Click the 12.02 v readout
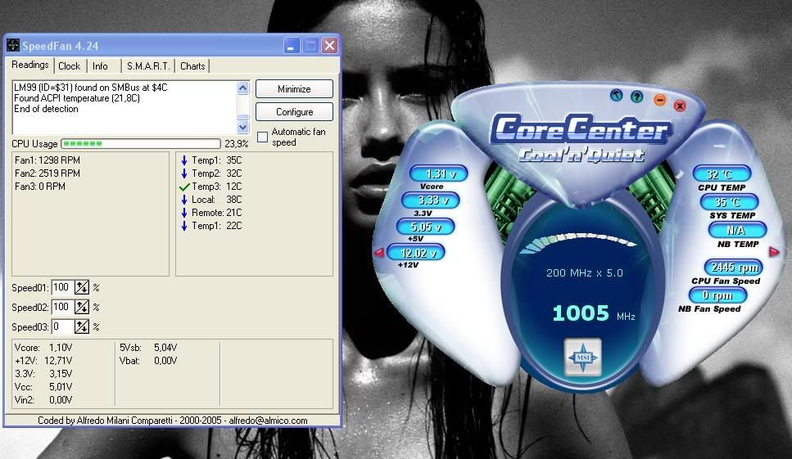This screenshot has height=459, width=792. click(416, 252)
